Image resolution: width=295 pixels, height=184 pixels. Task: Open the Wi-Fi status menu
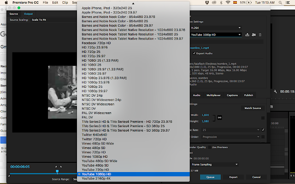click(x=228, y=2)
